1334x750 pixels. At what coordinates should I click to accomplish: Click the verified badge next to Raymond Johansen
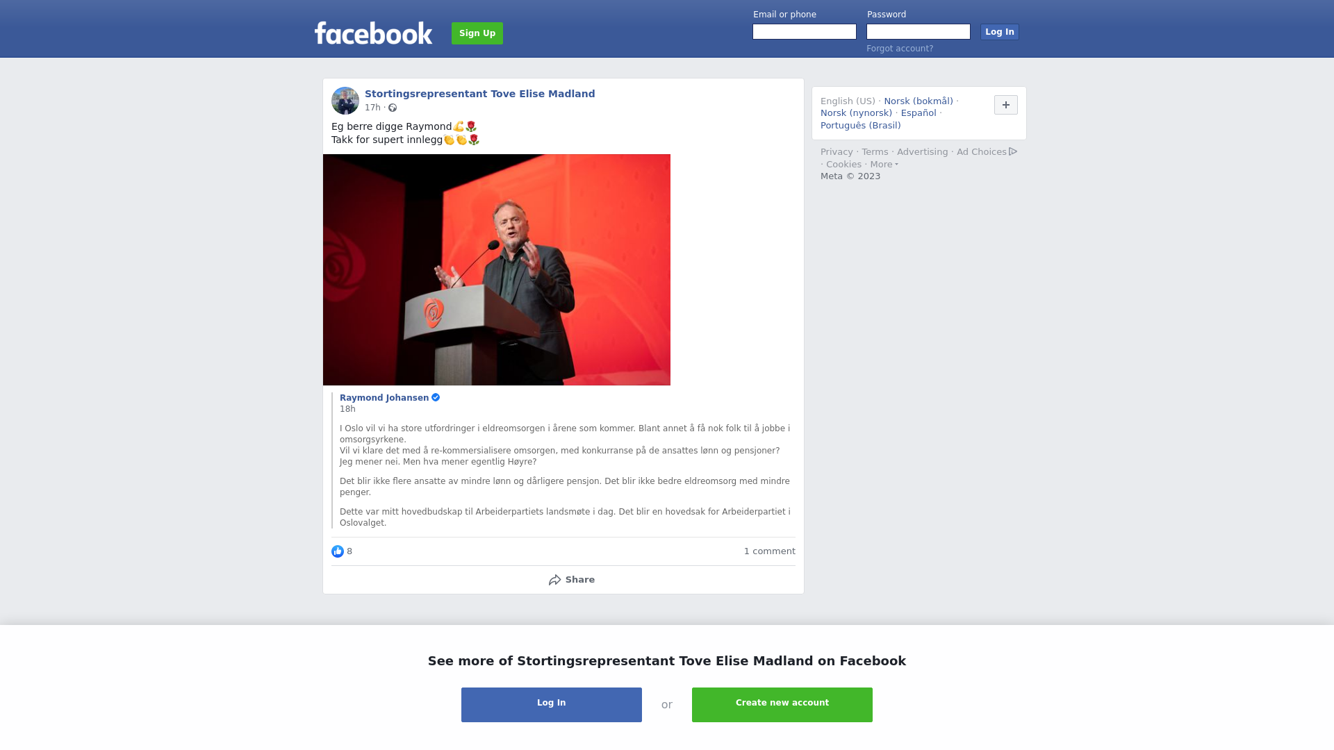(x=436, y=397)
